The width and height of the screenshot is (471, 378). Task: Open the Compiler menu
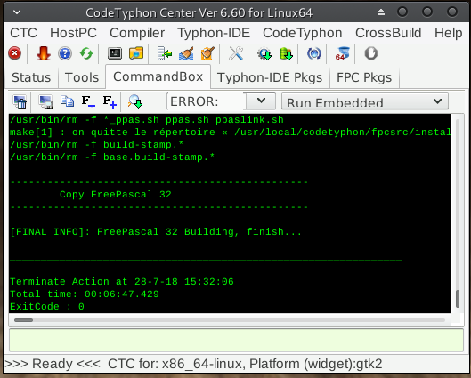pyautogui.click(x=137, y=33)
